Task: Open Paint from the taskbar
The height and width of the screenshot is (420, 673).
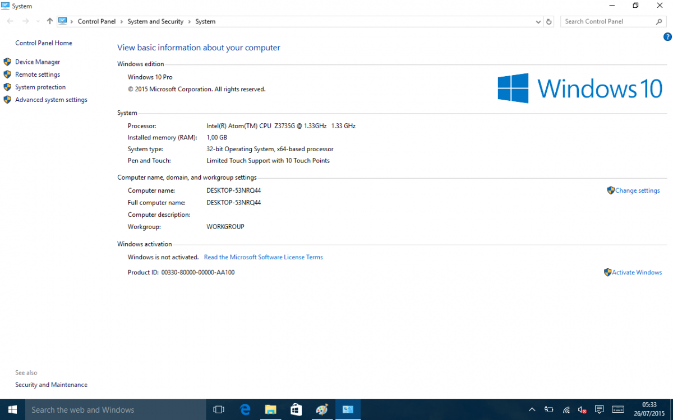Action: point(322,409)
